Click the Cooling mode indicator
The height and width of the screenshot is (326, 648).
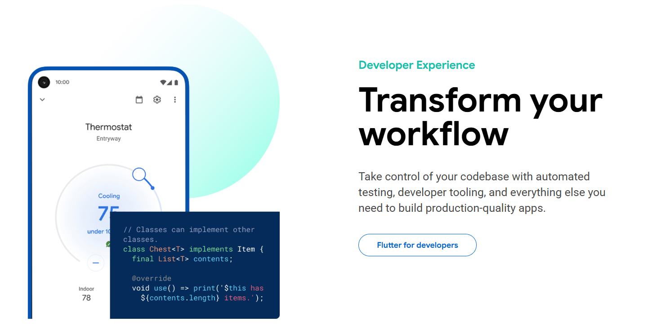108,196
